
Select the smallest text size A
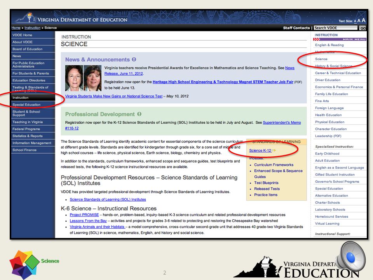(x=355, y=21)
